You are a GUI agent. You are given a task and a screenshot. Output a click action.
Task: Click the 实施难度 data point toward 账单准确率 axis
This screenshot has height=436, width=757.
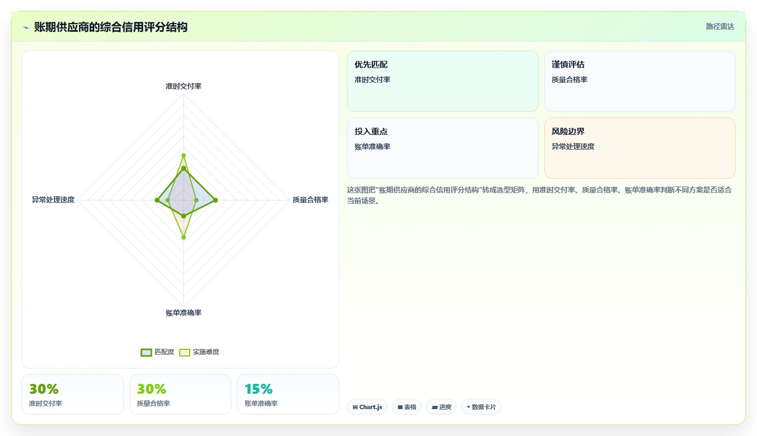(x=184, y=237)
